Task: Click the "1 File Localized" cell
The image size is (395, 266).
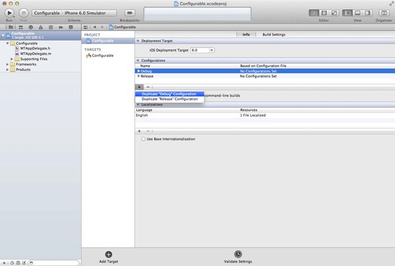Action: [x=253, y=115]
